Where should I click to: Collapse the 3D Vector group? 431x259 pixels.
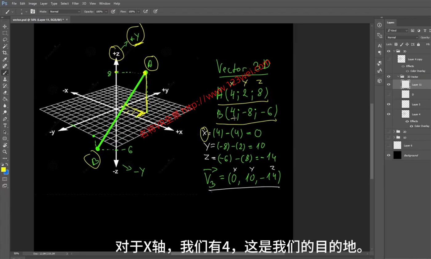click(x=398, y=76)
